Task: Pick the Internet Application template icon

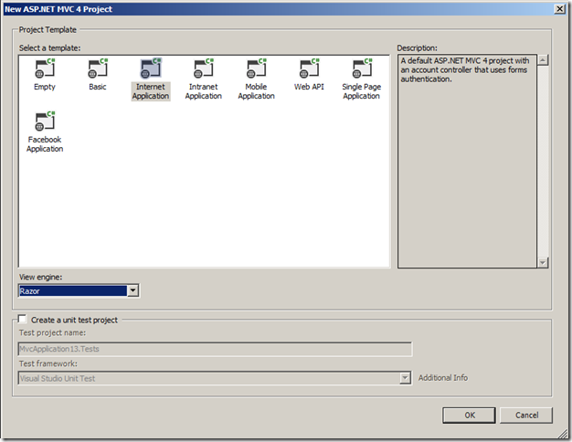Action: [x=151, y=68]
